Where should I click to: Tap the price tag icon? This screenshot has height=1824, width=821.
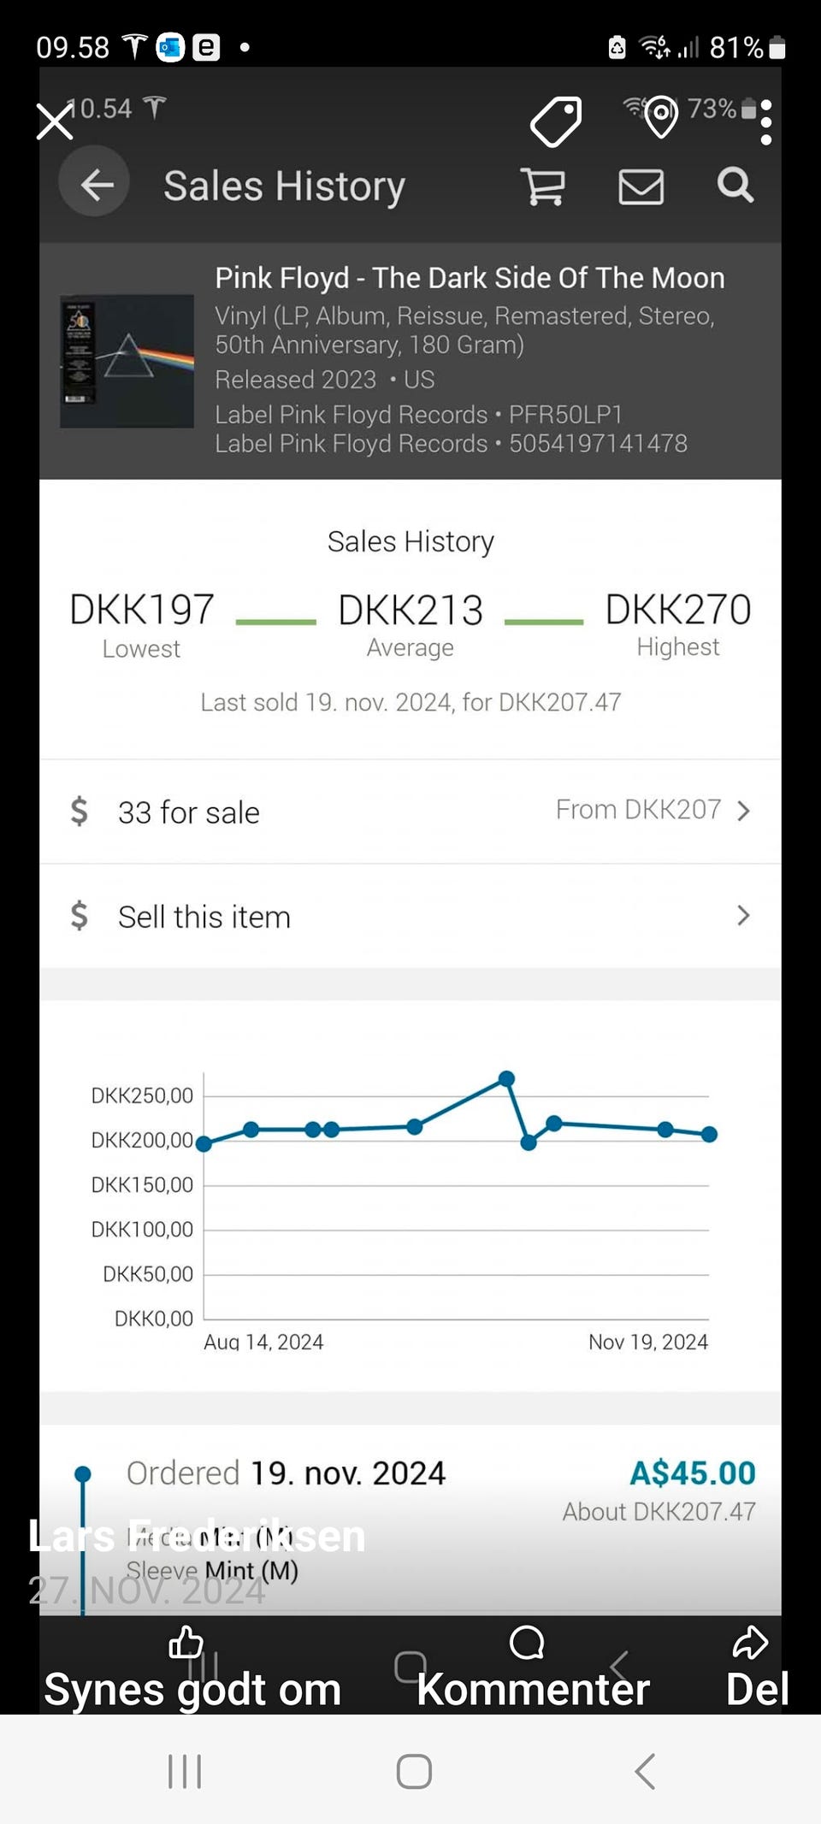(556, 121)
